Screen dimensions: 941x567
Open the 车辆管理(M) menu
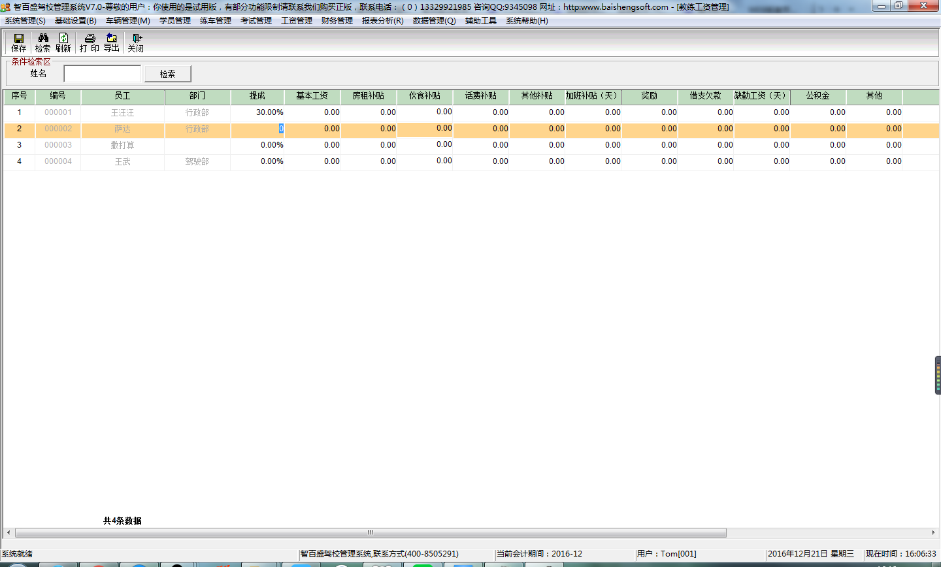click(x=128, y=21)
